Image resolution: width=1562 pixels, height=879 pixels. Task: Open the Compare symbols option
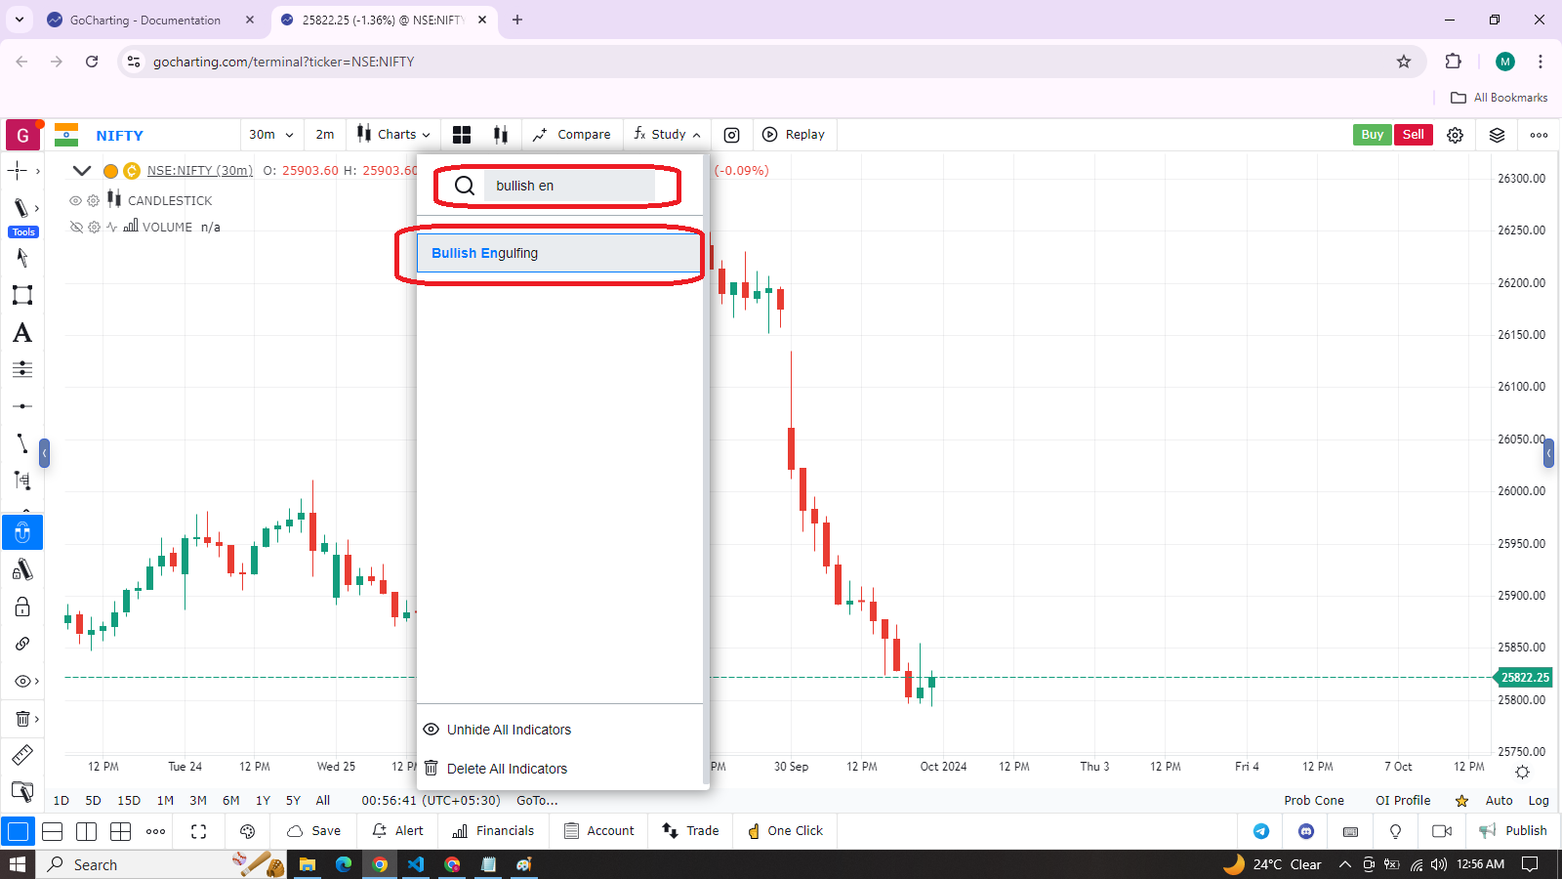point(571,135)
